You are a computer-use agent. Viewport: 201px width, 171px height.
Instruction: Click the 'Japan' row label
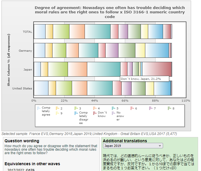point(28,70)
